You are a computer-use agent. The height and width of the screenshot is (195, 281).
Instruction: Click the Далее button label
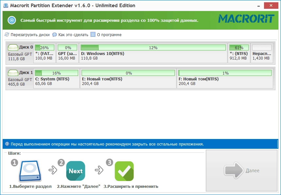pos(252,171)
